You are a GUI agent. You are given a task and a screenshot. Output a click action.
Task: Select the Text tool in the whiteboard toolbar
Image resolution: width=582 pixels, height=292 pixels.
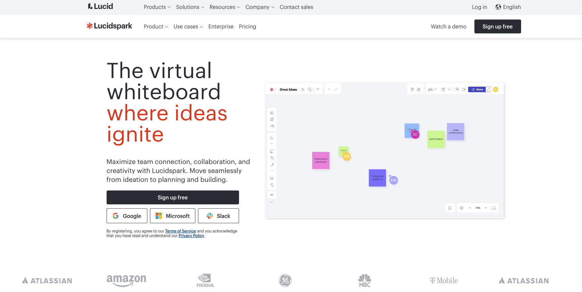click(272, 145)
